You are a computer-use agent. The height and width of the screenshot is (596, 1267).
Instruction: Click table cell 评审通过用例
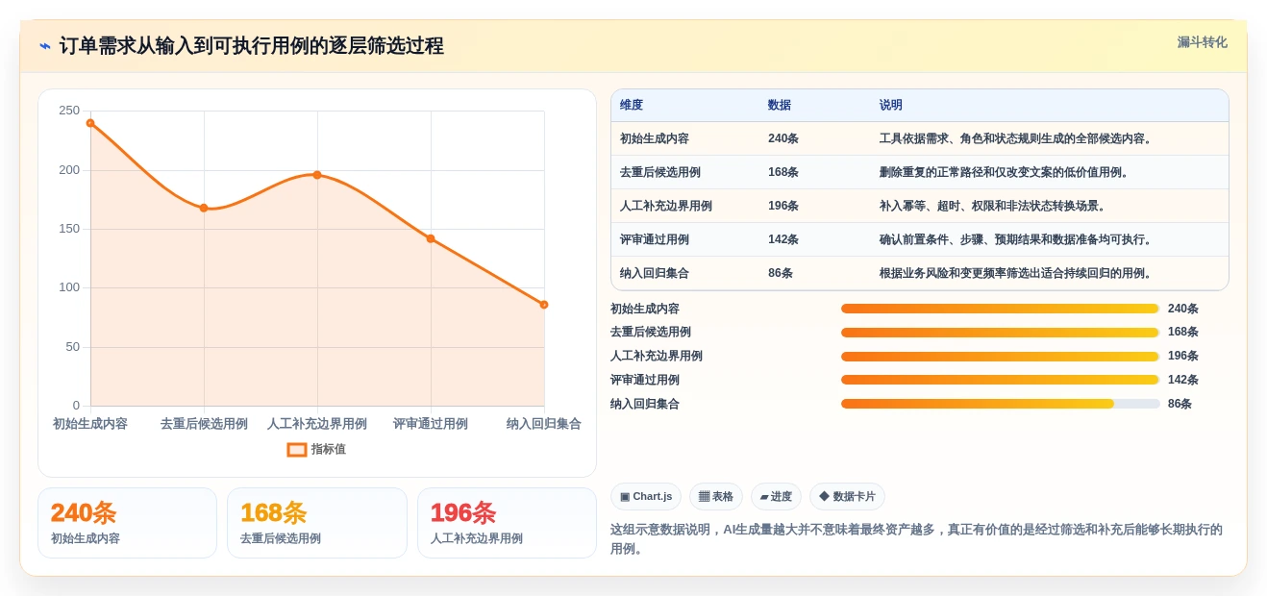click(x=655, y=239)
